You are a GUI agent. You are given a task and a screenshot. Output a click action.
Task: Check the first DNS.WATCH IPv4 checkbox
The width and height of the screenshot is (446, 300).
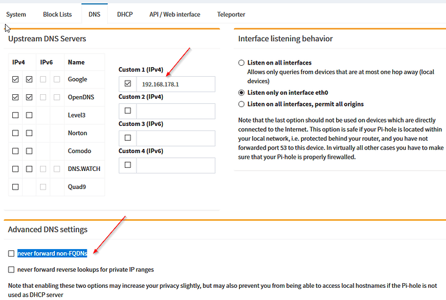(x=16, y=168)
